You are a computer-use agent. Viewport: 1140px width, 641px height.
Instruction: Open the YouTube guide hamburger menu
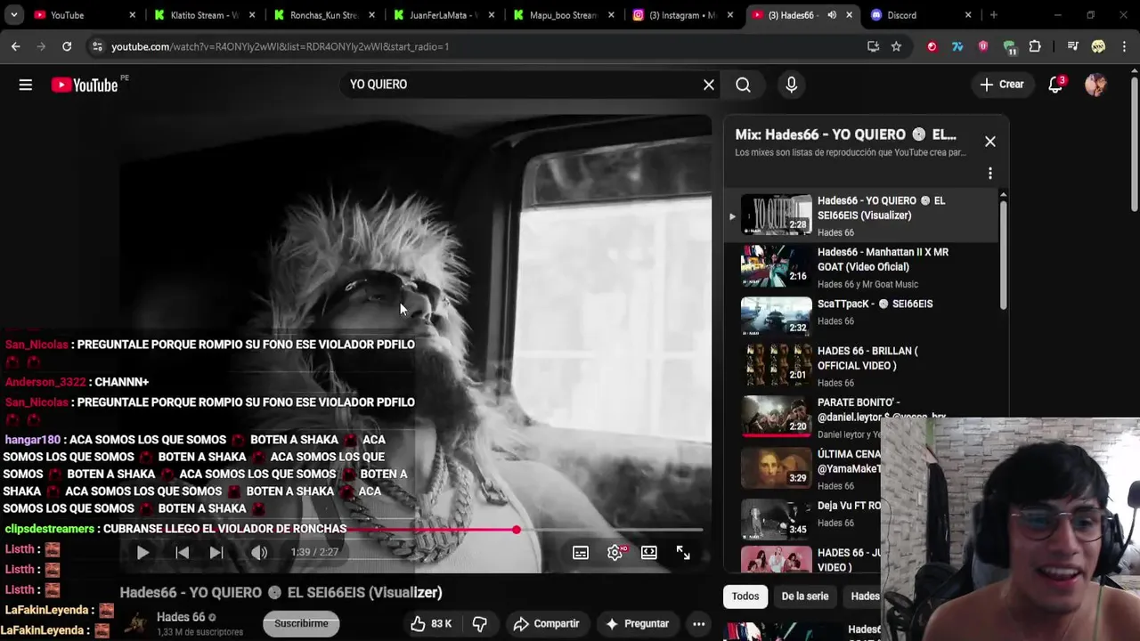(26, 85)
